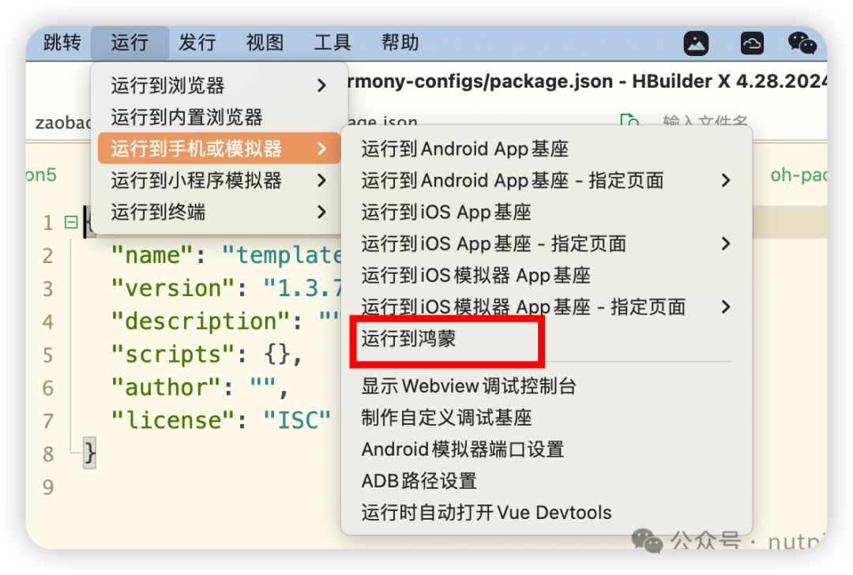Click the "scripts" key on line 5
Image resolution: width=853 pixels, height=575 pixels.
pos(172,355)
